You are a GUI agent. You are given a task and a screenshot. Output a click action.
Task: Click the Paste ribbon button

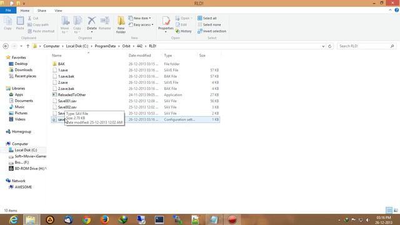tap(20, 23)
